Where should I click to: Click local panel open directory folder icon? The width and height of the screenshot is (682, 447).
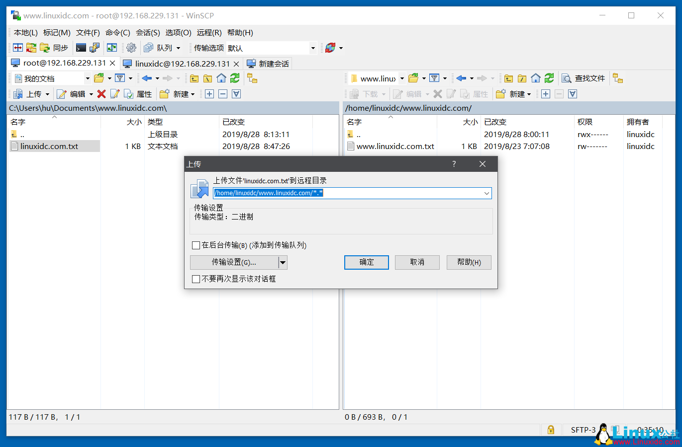(99, 78)
